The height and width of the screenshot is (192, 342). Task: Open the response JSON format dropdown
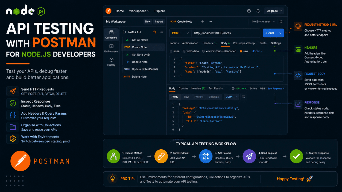(x=231, y=97)
